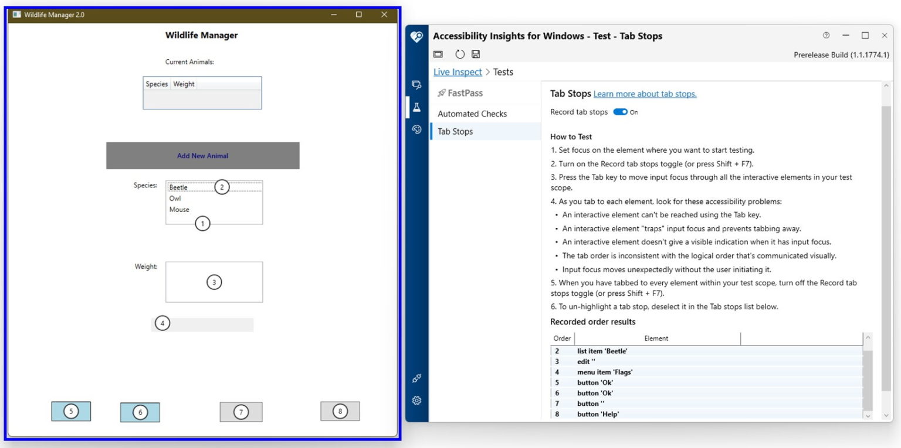Open Settings with the gear icon
This screenshot has width=901, height=448.
416,401
